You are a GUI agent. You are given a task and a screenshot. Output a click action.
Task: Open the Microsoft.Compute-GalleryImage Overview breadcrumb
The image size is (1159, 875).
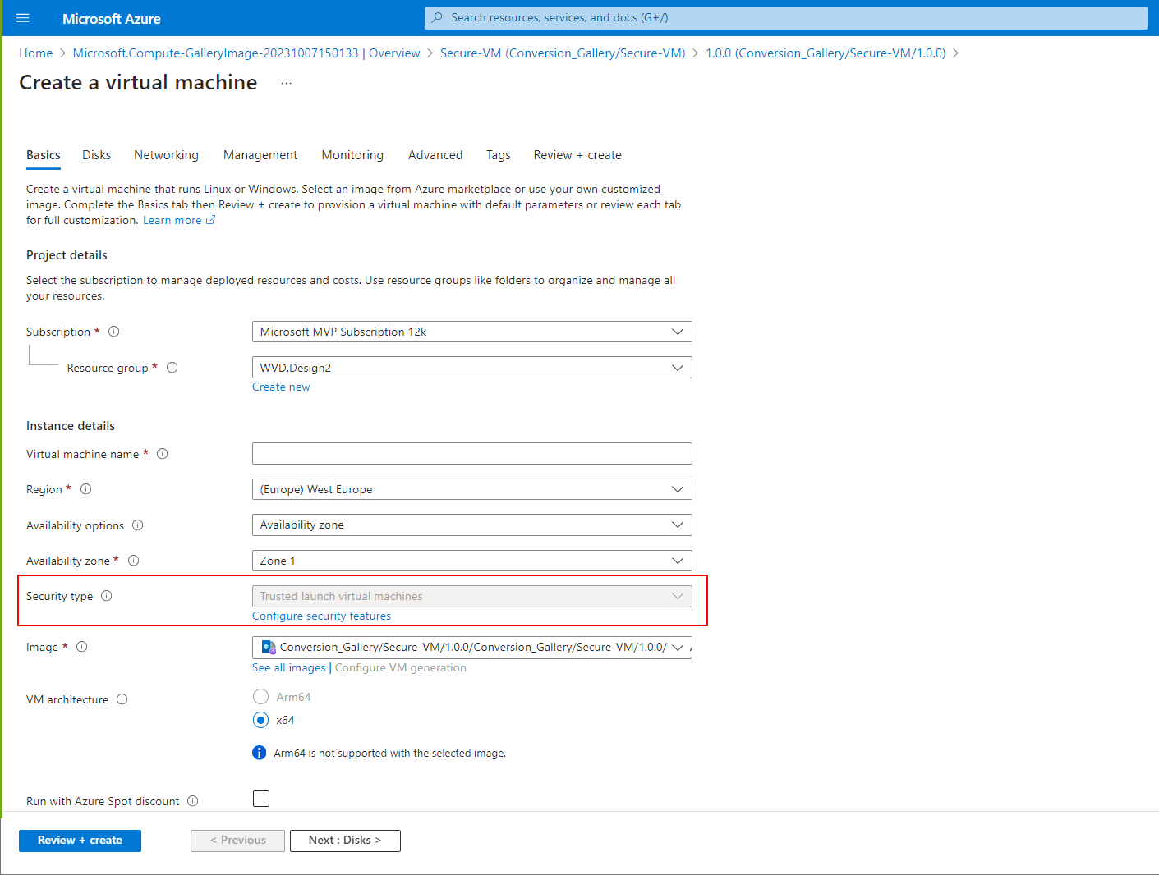tap(246, 53)
